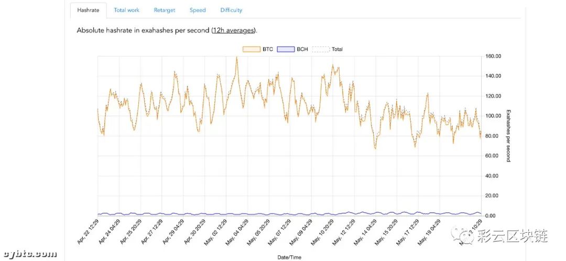Click the Apr, 22 12:29 axis label
Screen dimensions: 566x261
point(89,232)
